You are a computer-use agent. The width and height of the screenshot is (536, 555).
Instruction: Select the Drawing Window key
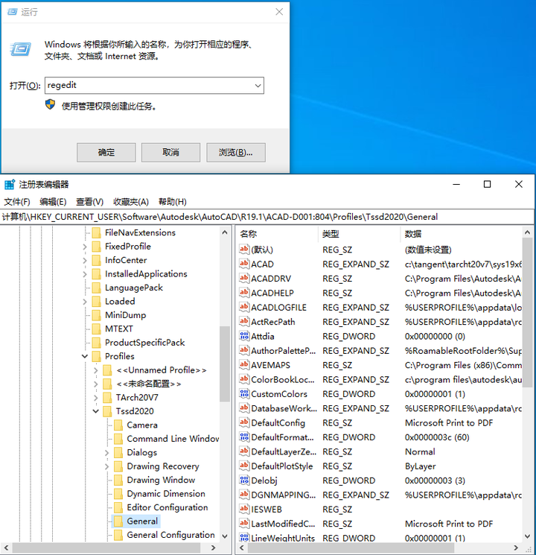pyautogui.click(x=161, y=480)
